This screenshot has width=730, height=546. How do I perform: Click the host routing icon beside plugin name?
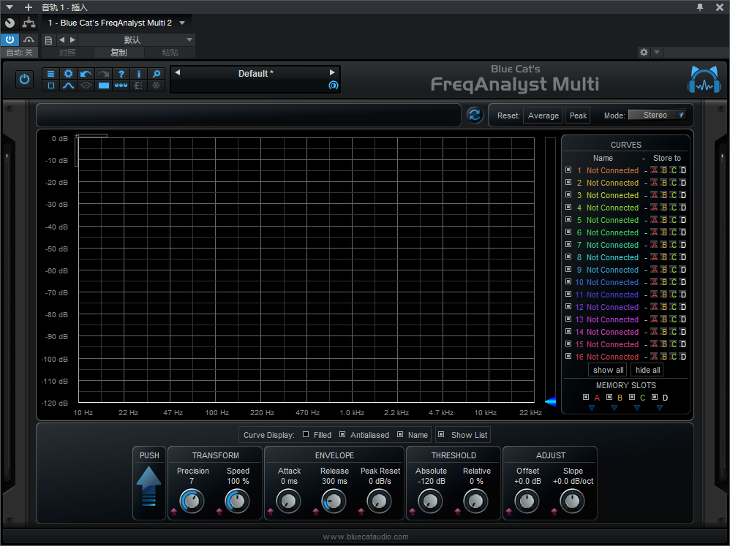[29, 23]
